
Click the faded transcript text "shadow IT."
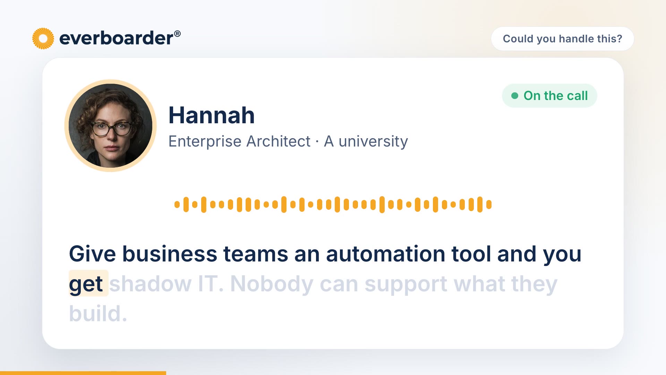[166, 284]
